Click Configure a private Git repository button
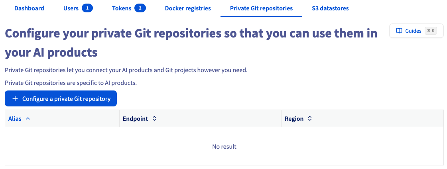447x169 pixels. pyautogui.click(x=61, y=98)
